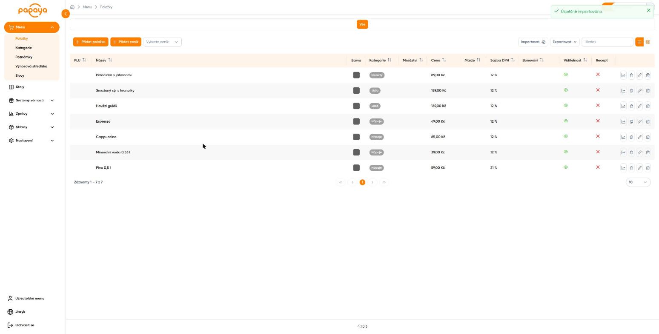
Task: Close the success notification
Action: pos(648,10)
